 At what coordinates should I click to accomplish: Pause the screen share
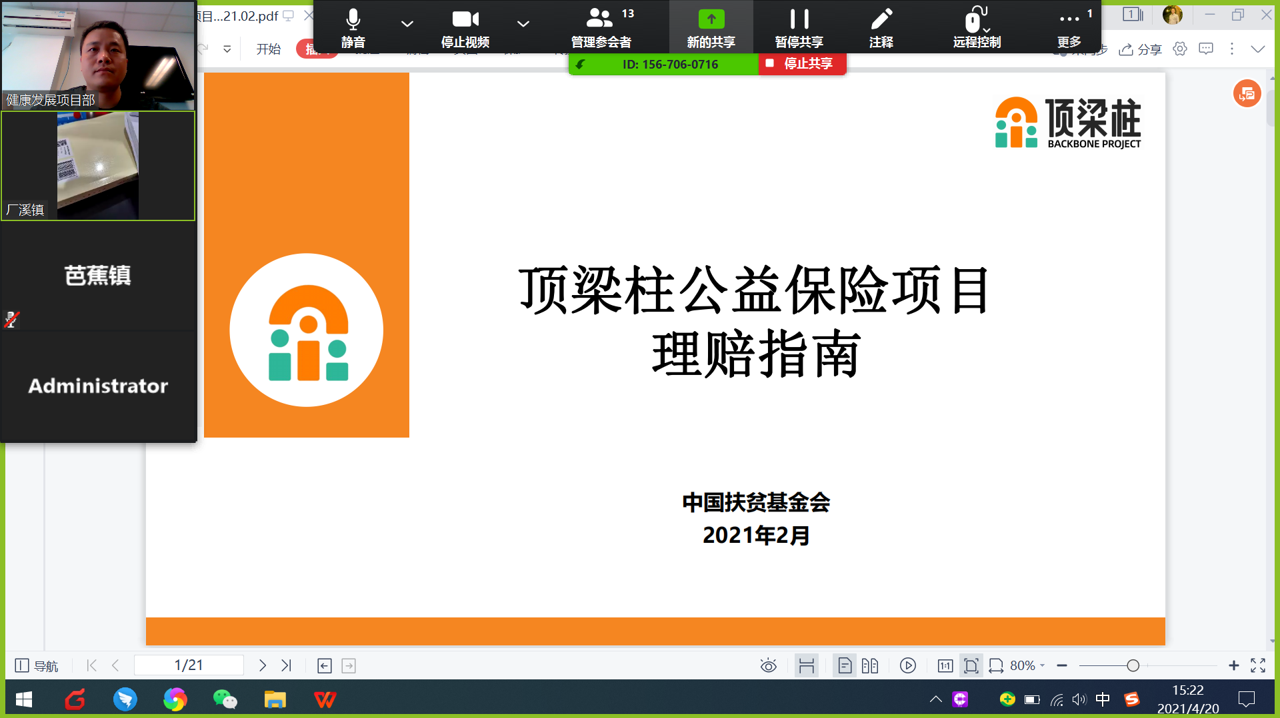pos(799,28)
